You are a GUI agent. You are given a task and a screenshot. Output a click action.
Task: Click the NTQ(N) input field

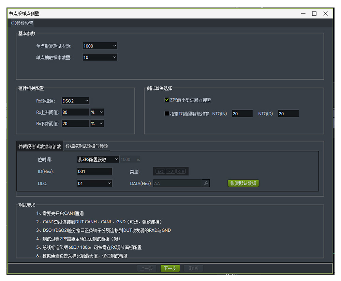coord(242,114)
